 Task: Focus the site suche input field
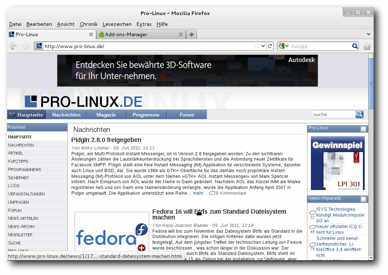pyautogui.click(x=334, y=114)
